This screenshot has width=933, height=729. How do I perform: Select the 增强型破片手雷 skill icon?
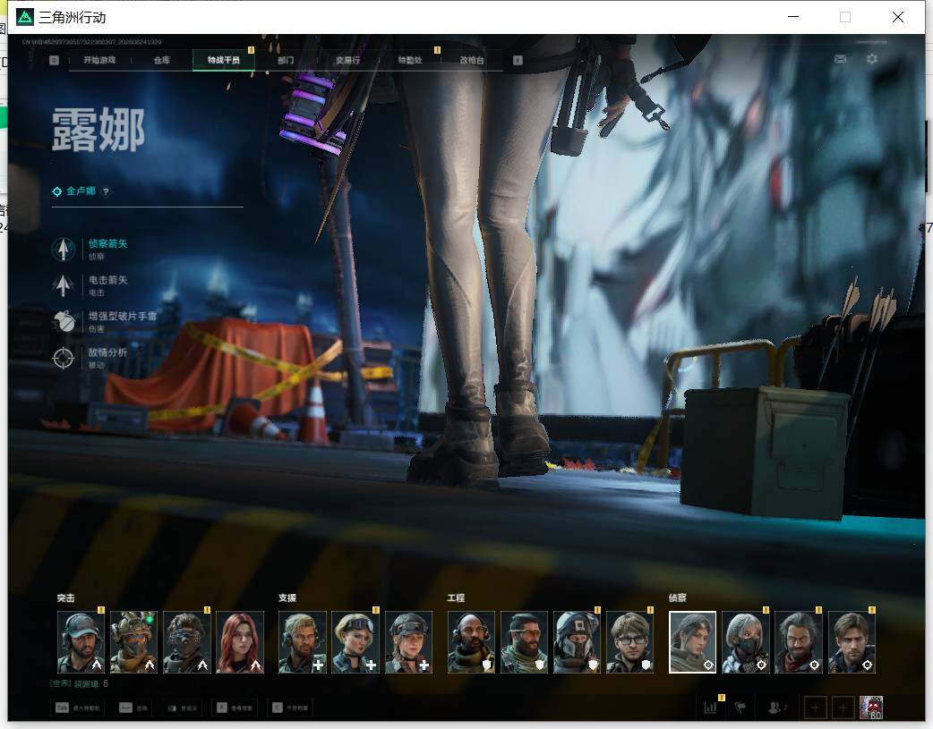[63, 322]
